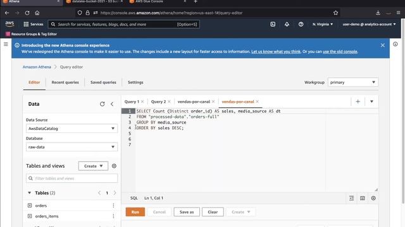Open the Amazon Athena breadcrumb link

pyautogui.click(x=37, y=67)
